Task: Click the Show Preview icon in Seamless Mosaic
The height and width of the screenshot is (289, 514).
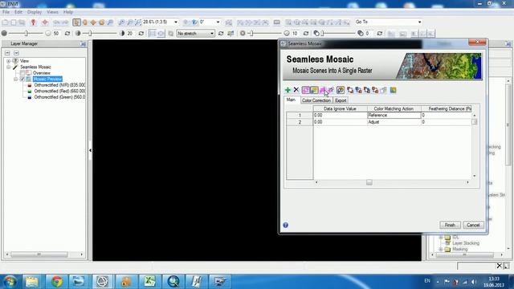Action: point(341,90)
